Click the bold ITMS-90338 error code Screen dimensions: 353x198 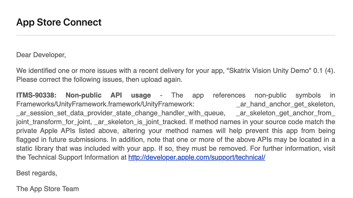[x=36, y=95]
